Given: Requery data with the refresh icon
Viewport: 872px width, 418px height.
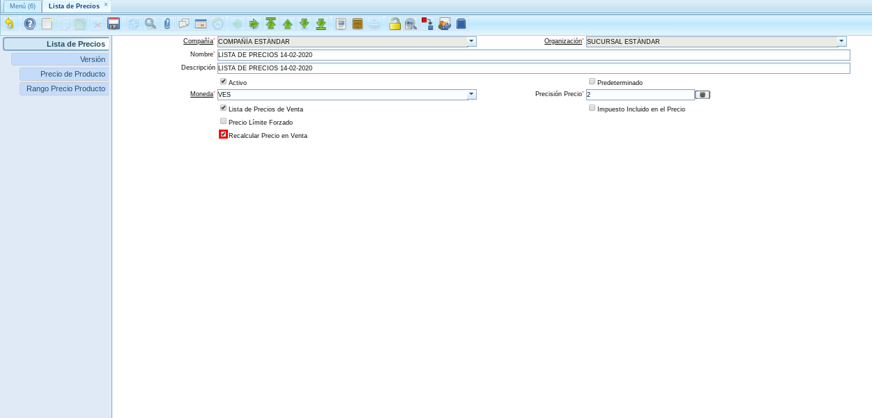Looking at the screenshot, I should point(132,23).
